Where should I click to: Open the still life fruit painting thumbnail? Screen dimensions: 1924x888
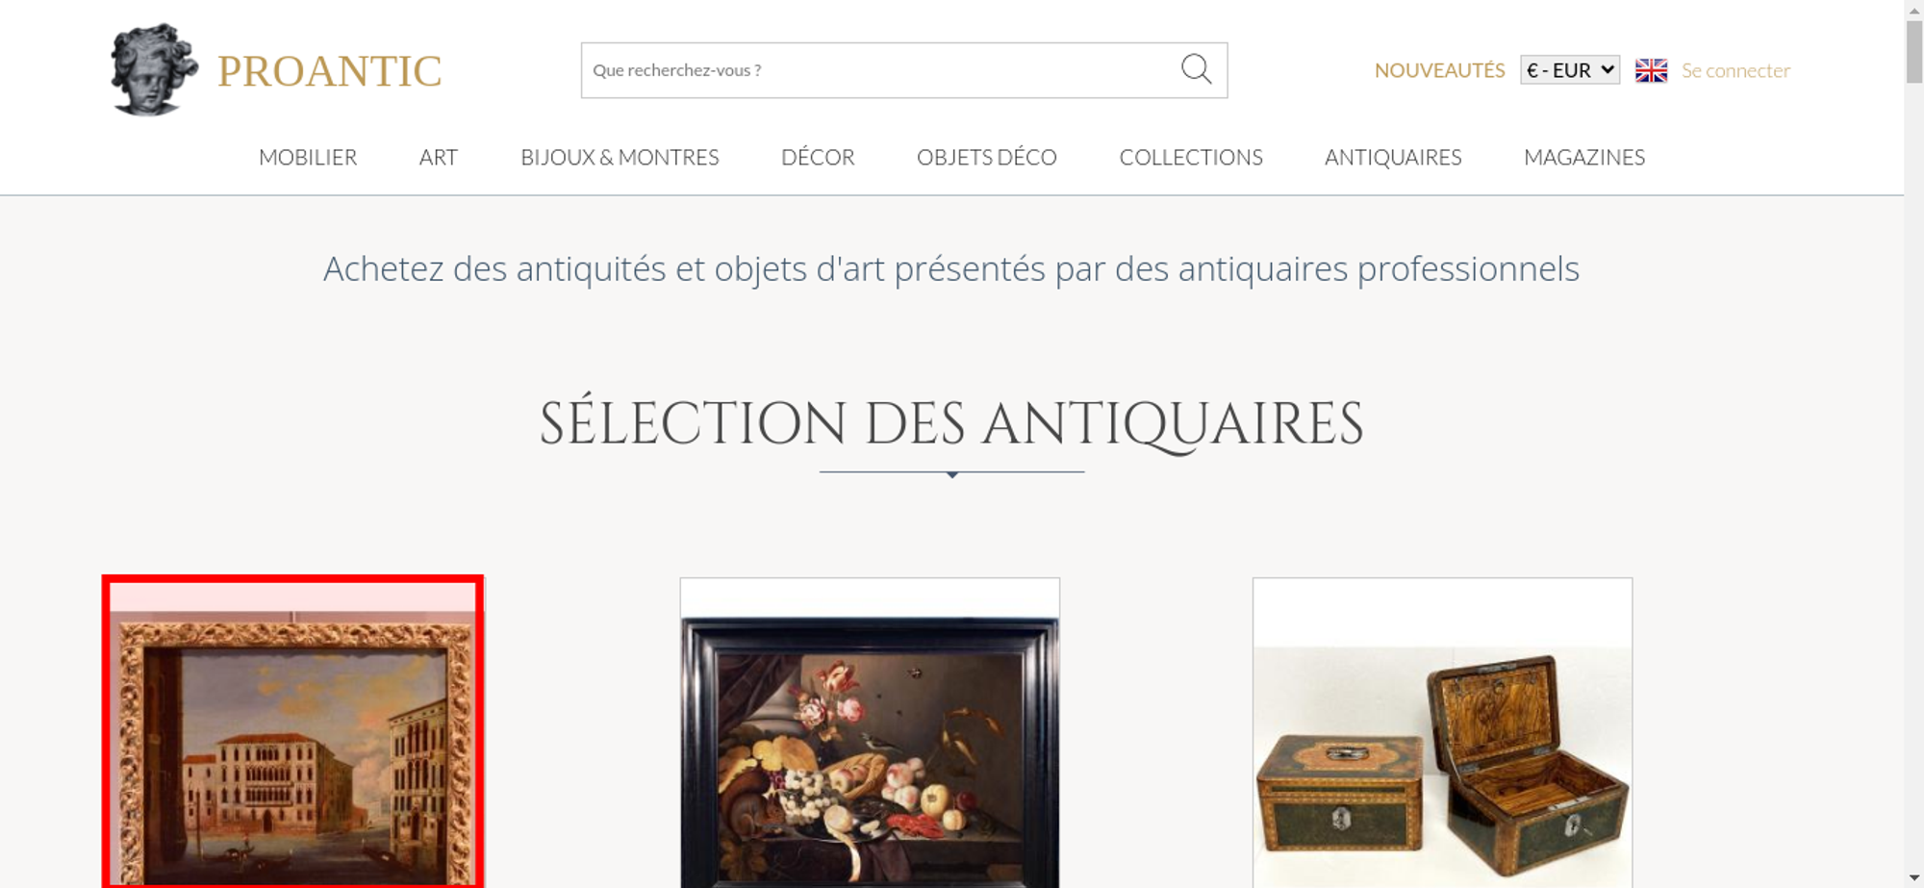[870, 732]
